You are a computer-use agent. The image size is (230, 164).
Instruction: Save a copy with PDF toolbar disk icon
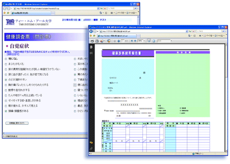(97, 41)
